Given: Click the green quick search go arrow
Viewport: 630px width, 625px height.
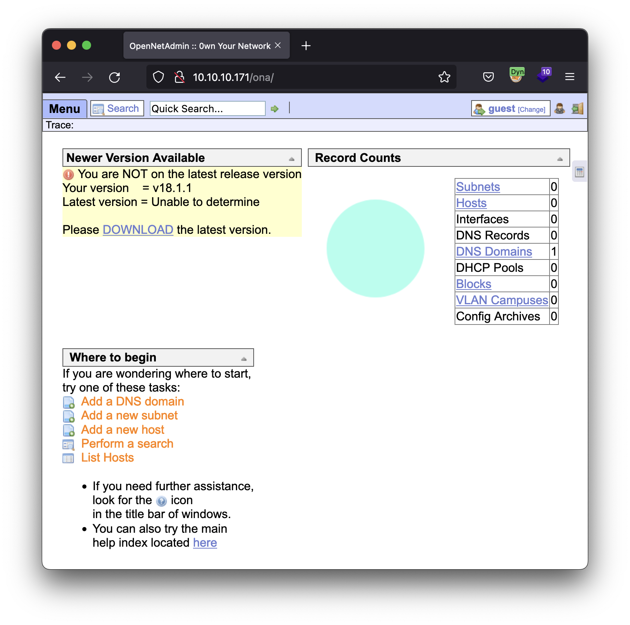Looking at the screenshot, I should pyautogui.click(x=275, y=109).
